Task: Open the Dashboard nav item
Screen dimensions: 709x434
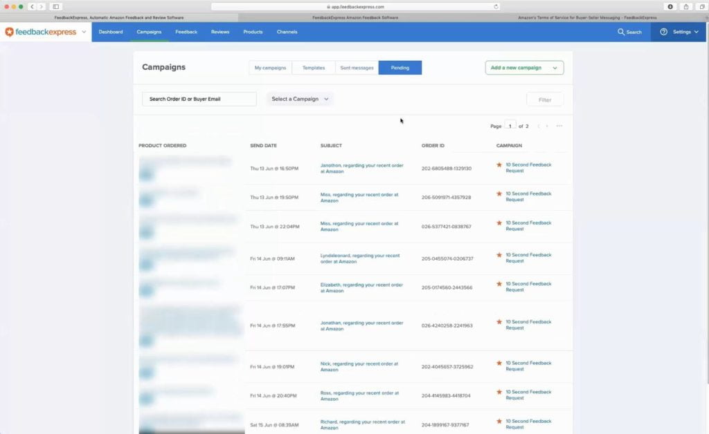Action: tap(111, 32)
